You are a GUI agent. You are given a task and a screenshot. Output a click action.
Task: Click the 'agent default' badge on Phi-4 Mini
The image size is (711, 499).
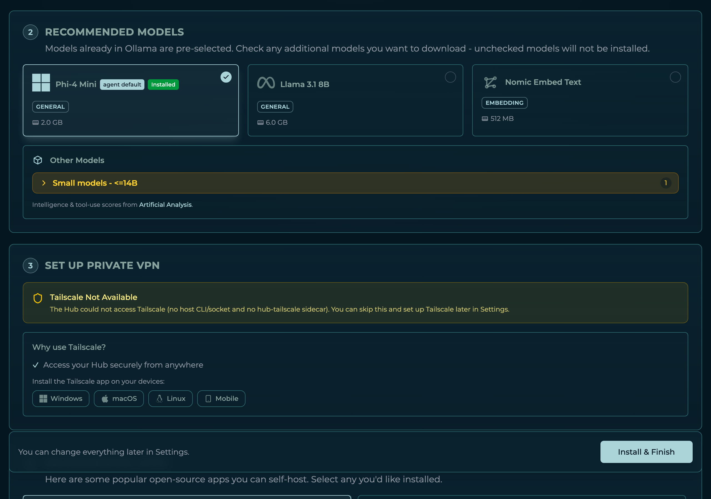click(122, 84)
